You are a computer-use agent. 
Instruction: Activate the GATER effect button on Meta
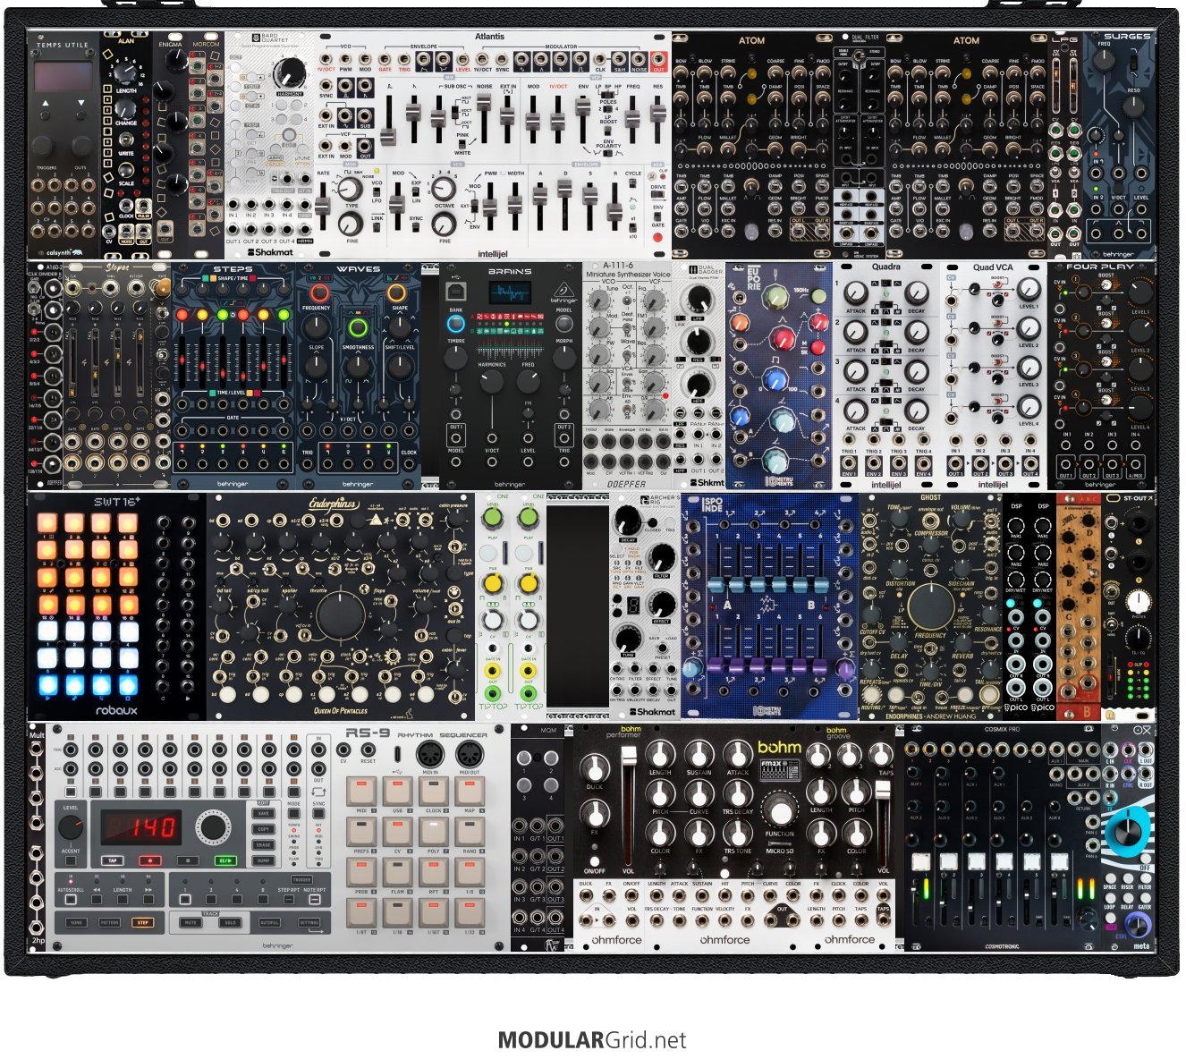pos(1145,898)
